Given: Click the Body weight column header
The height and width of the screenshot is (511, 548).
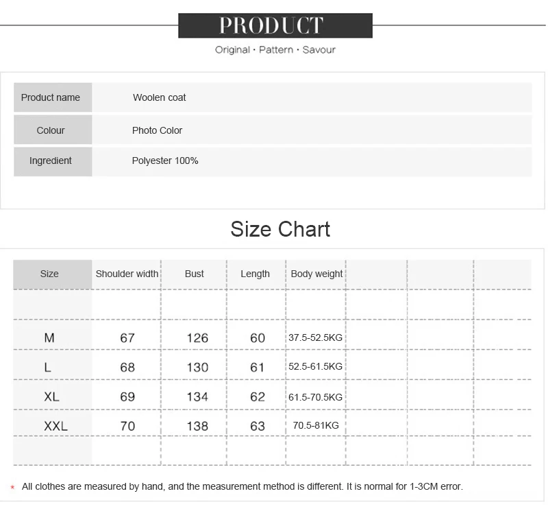Looking at the screenshot, I should [316, 274].
